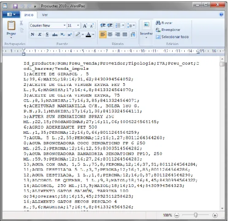
Task: Click the WordPad document icon in title bar
Action: tap(5, 6)
